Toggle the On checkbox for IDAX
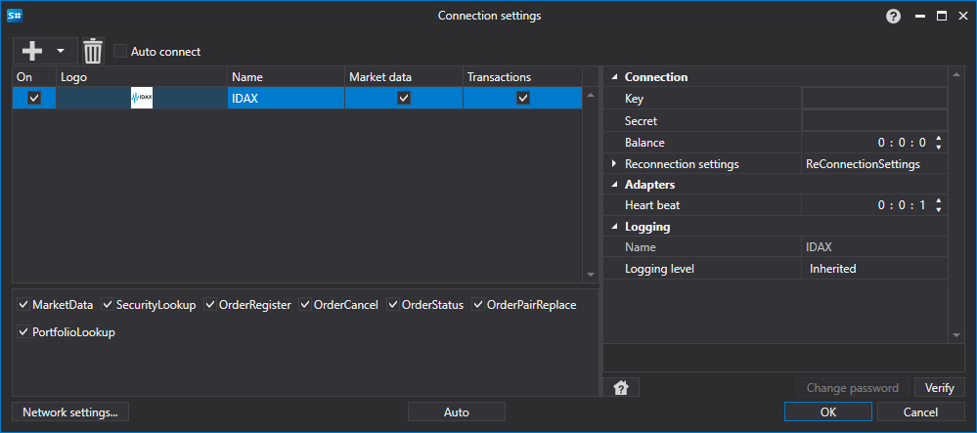The width and height of the screenshot is (977, 433). (34, 98)
